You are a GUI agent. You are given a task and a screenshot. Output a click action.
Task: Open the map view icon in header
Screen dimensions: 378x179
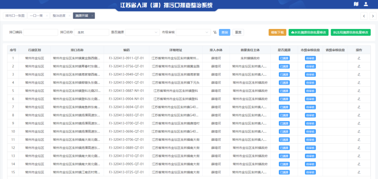click(x=356, y=4)
